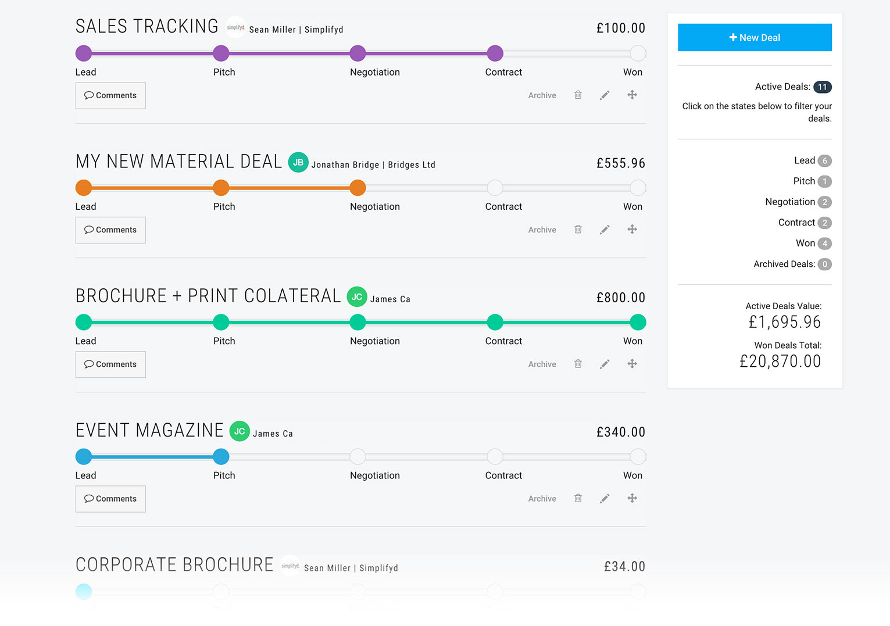The width and height of the screenshot is (890, 626).
Task: Set Event Magazine stage to Negotiation
Action: click(x=358, y=456)
